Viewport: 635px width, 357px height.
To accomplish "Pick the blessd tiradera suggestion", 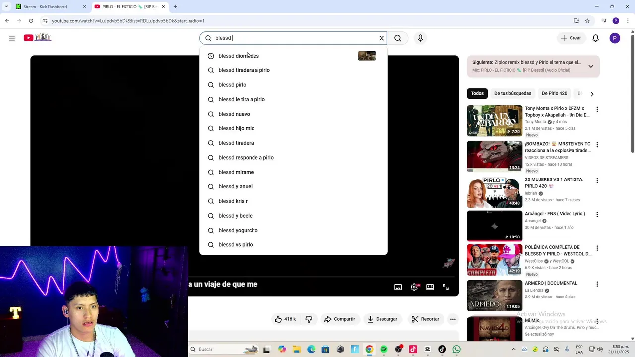I will coord(293,143).
